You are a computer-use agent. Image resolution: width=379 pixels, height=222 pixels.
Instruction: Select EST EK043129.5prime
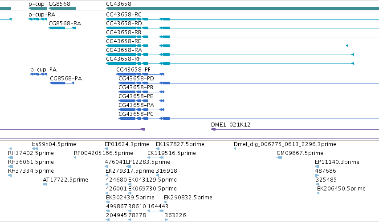pyautogui.click(x=130, y=184)
